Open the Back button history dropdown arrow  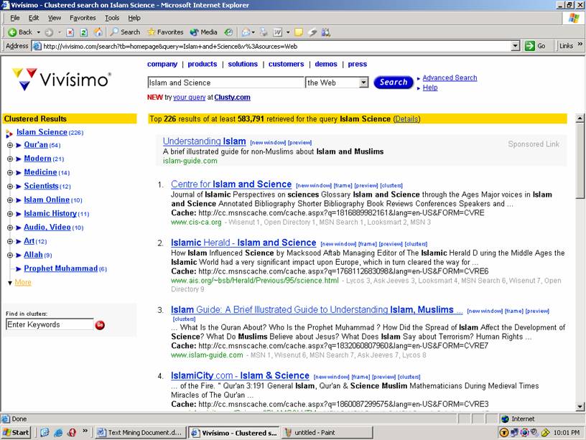(x=38, y=32)
